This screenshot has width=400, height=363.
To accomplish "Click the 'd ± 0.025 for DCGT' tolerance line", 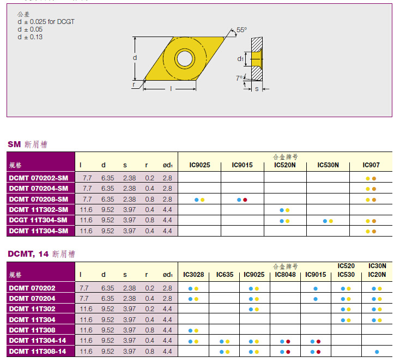I will [x=46, y=22].
